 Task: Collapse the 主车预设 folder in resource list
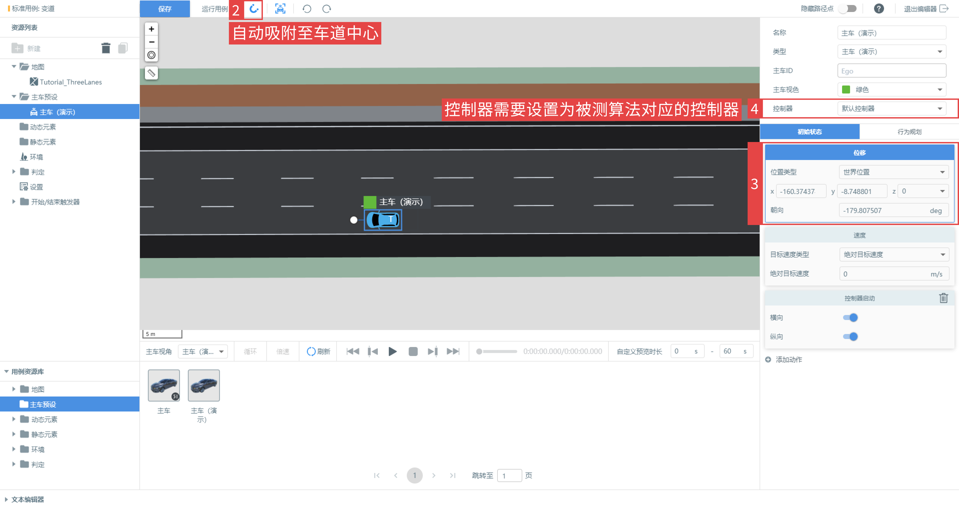click(14, 97)
